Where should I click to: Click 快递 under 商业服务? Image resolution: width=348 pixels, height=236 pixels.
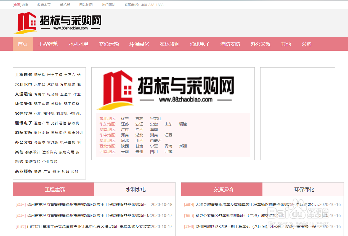click(38, 171)
